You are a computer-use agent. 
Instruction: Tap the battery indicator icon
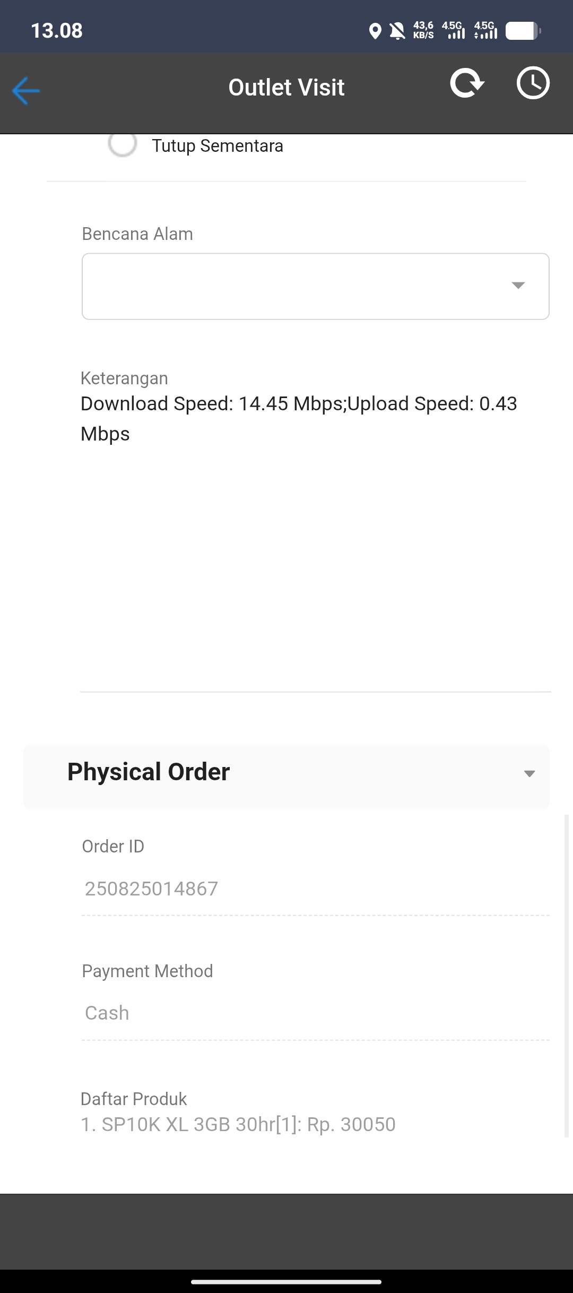point(523,31)
